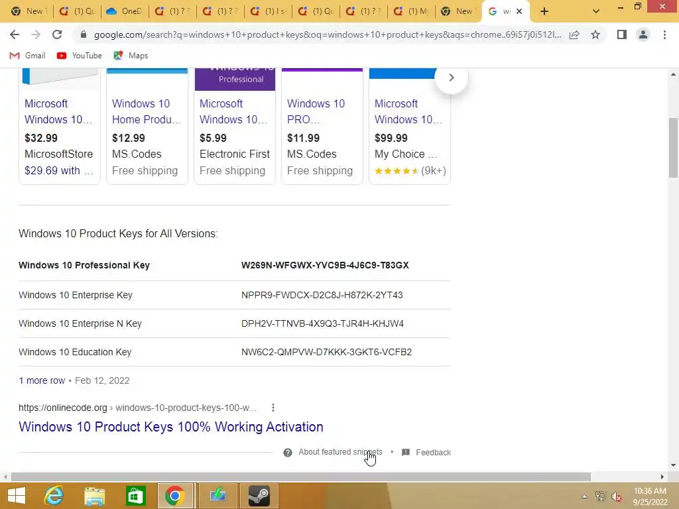Click the vertical scrollbar thumb
679x509 pixels.
pos(673,147)
